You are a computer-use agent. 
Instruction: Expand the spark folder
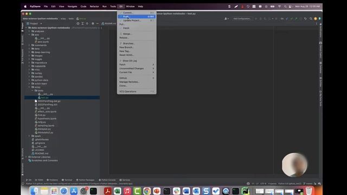point(29,136)
